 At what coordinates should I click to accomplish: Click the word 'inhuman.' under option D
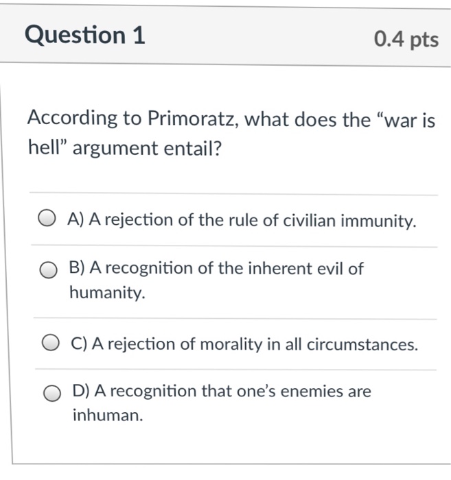[108, 416]
